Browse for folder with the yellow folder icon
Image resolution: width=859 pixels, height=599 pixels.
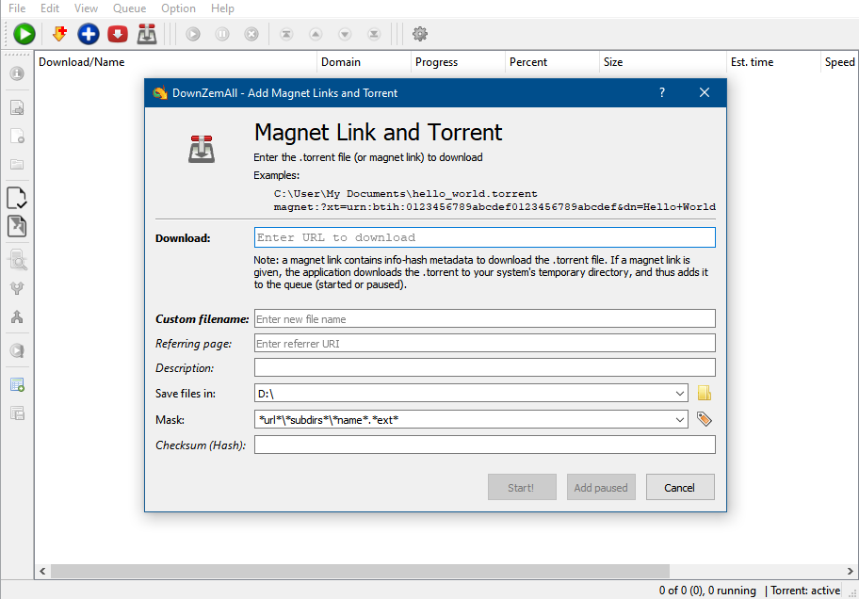coord(704,393)
